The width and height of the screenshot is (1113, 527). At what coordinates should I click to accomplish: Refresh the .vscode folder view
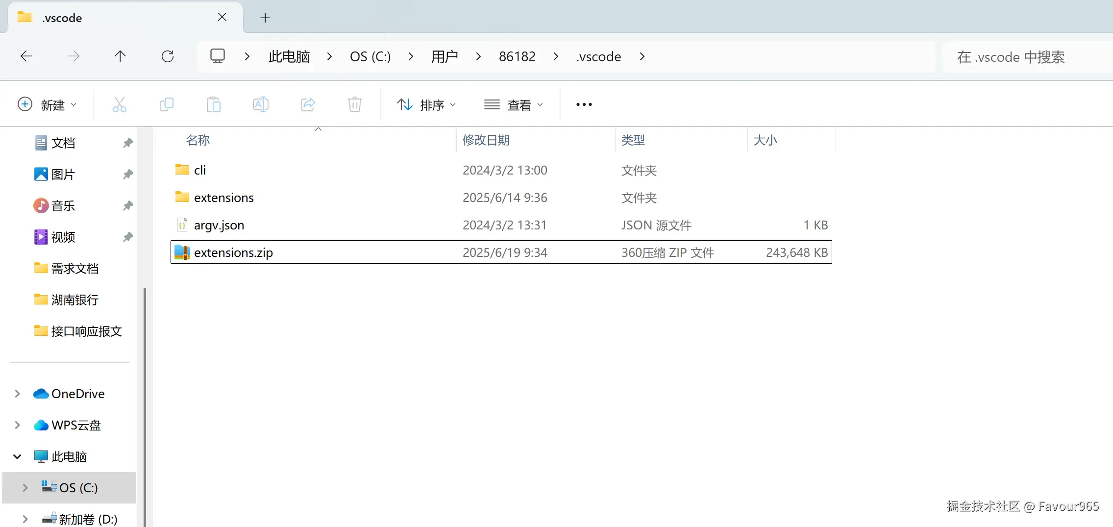click(x=168, y=56)
